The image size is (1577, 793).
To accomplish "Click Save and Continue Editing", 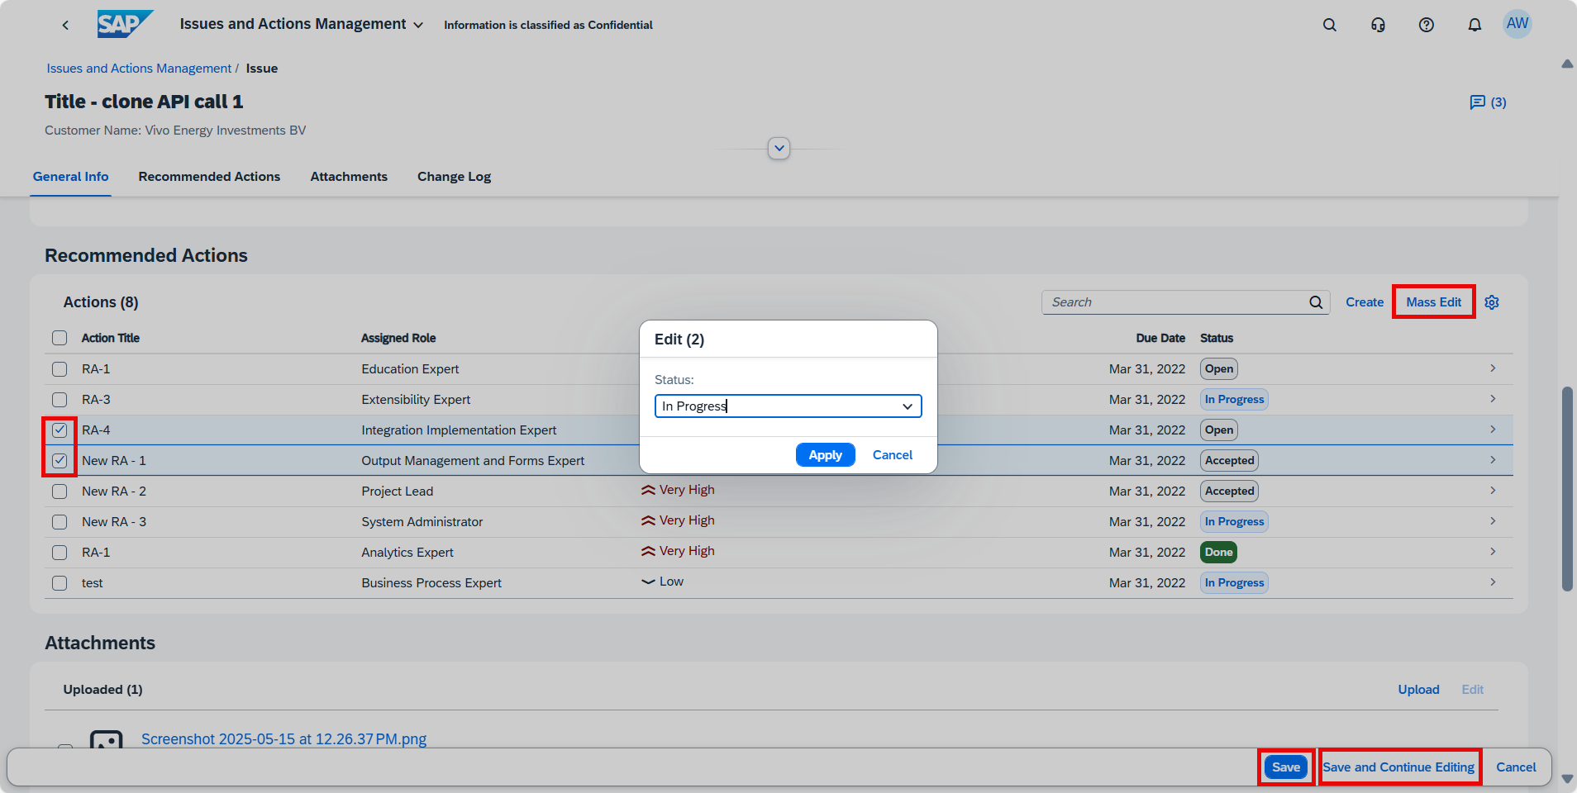I will pos(1398,767).
